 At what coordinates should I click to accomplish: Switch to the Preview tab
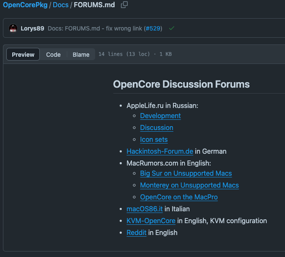pos(23,55)
